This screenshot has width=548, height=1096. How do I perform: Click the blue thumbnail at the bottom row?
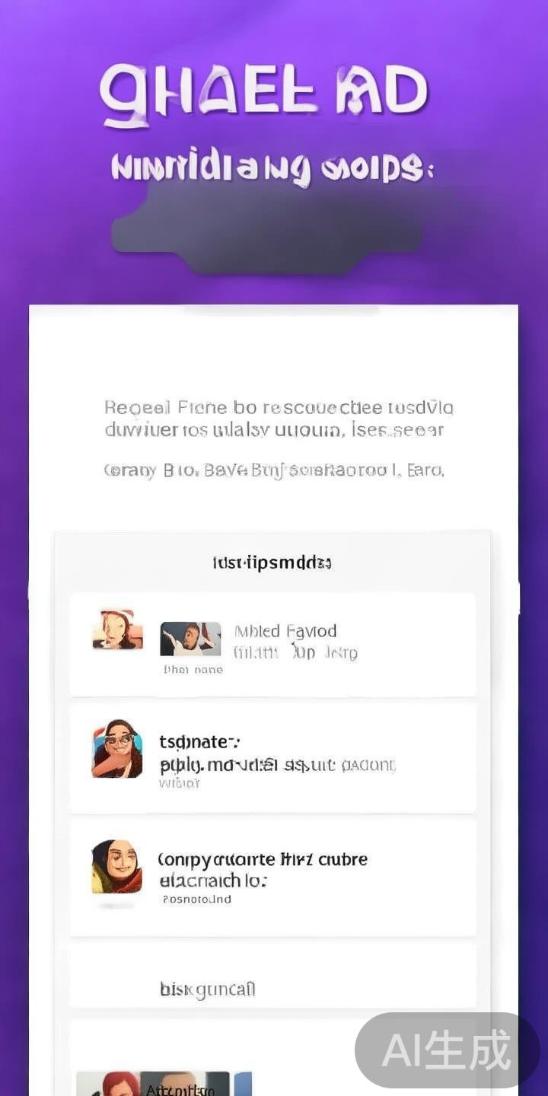click(x=243, y=1084)
